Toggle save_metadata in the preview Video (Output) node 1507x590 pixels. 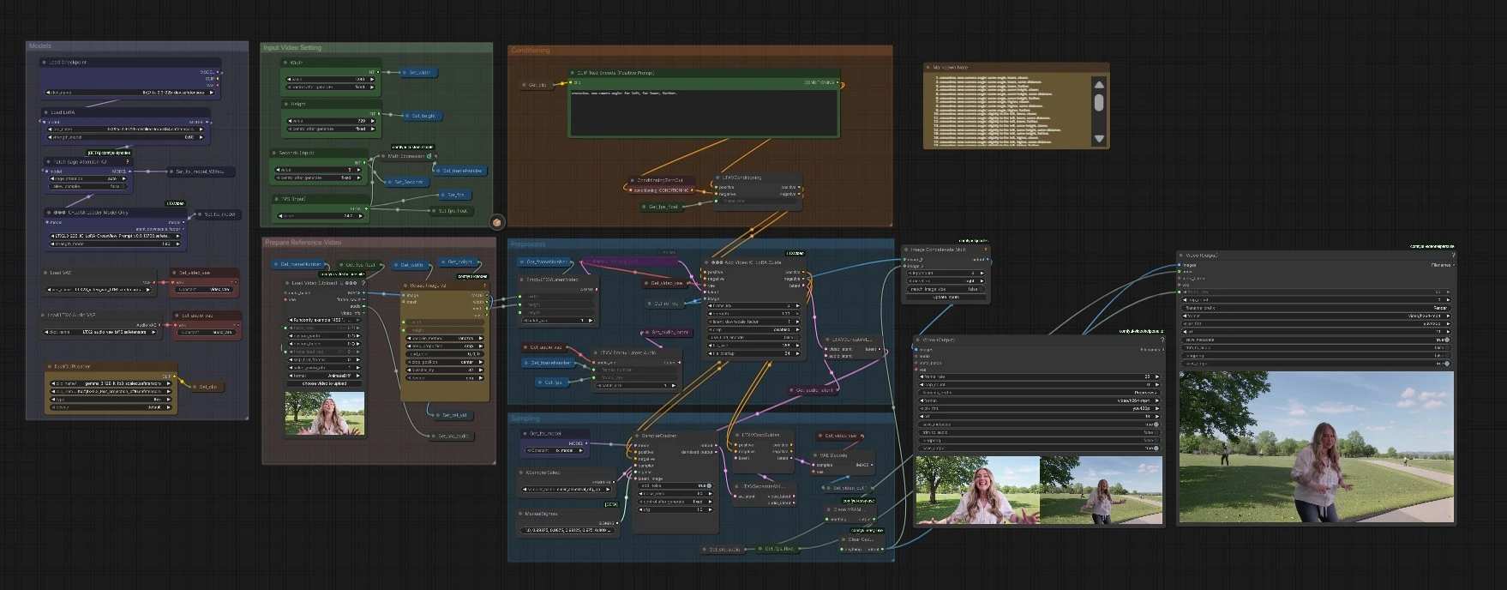(x=1040, y=424)
